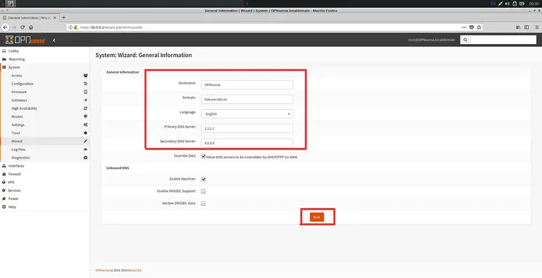542x278 pixels.
Task: Click the wand icon beside Wizard
Action: point(85,142)
